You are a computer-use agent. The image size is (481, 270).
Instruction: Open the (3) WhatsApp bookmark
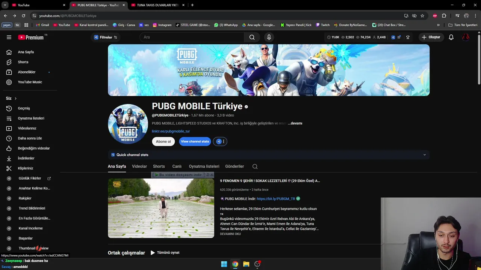point(226,25)
